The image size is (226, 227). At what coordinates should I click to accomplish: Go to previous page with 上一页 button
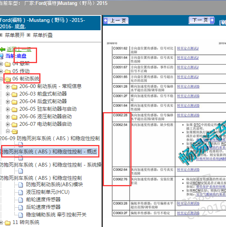pyautogui.click(x=116, y=20)
